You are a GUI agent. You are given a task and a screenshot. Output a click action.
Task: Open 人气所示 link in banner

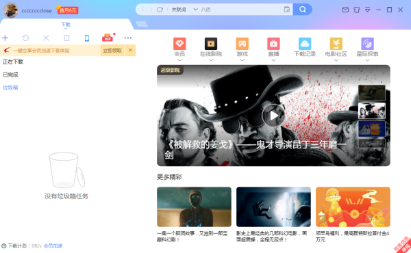pyautogui.click(x=372, y=144)
